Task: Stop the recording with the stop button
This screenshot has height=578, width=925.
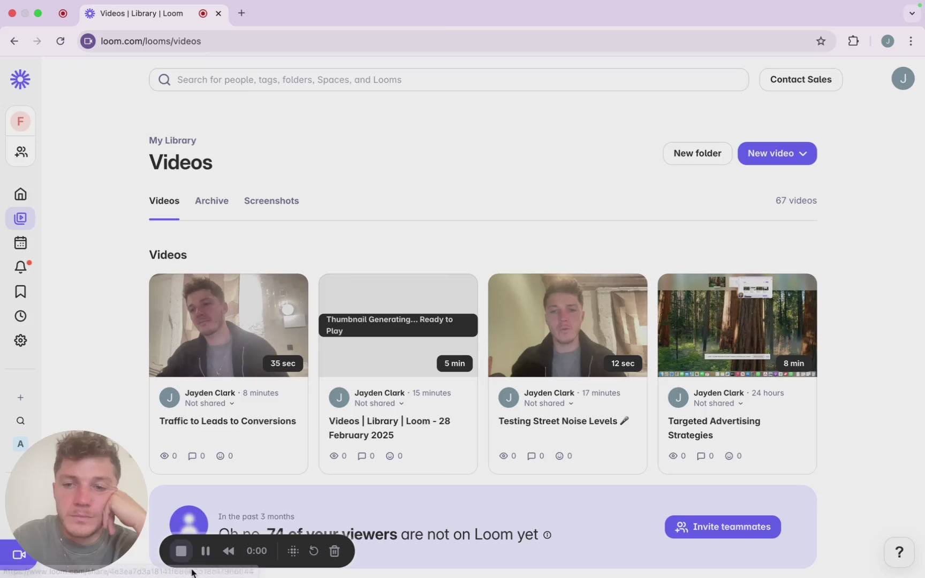Action: coord(181,551)
